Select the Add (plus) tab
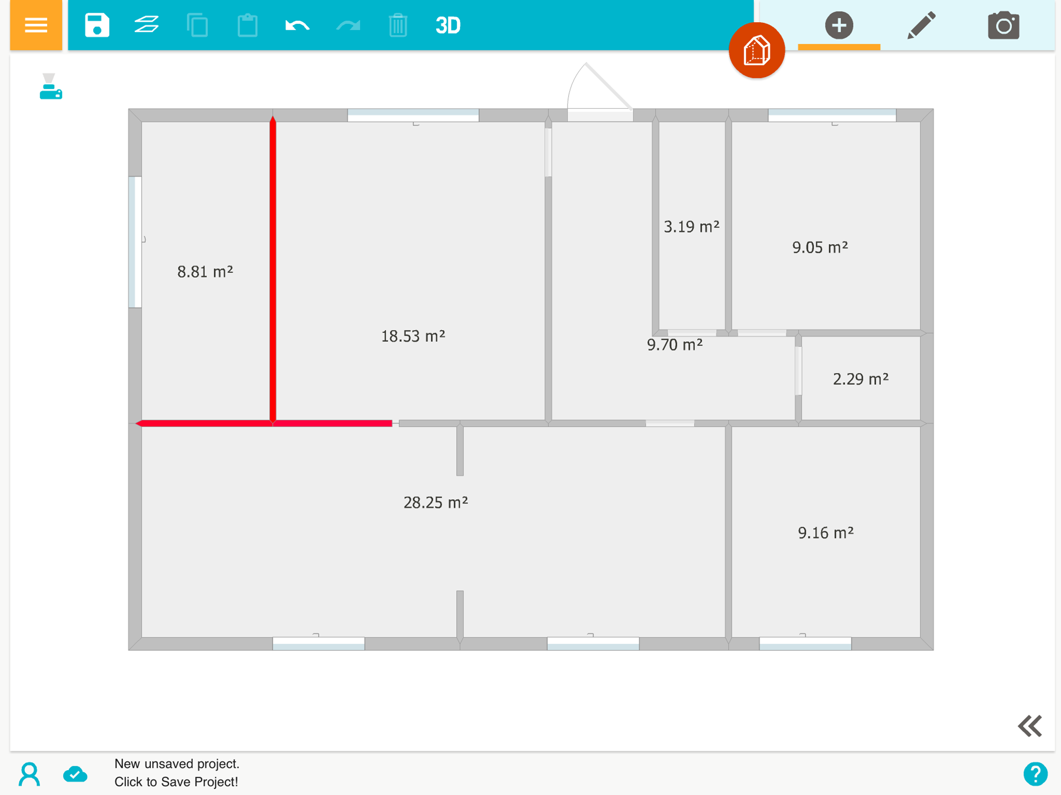 [839, 25]
